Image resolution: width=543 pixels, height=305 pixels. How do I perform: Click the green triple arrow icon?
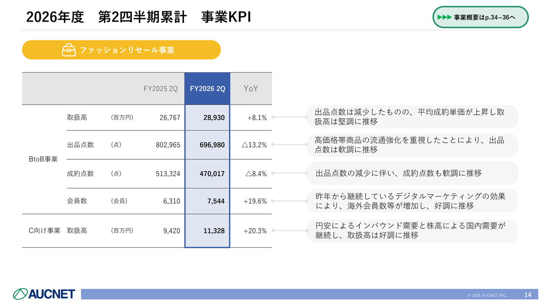(x=445, y=17)
